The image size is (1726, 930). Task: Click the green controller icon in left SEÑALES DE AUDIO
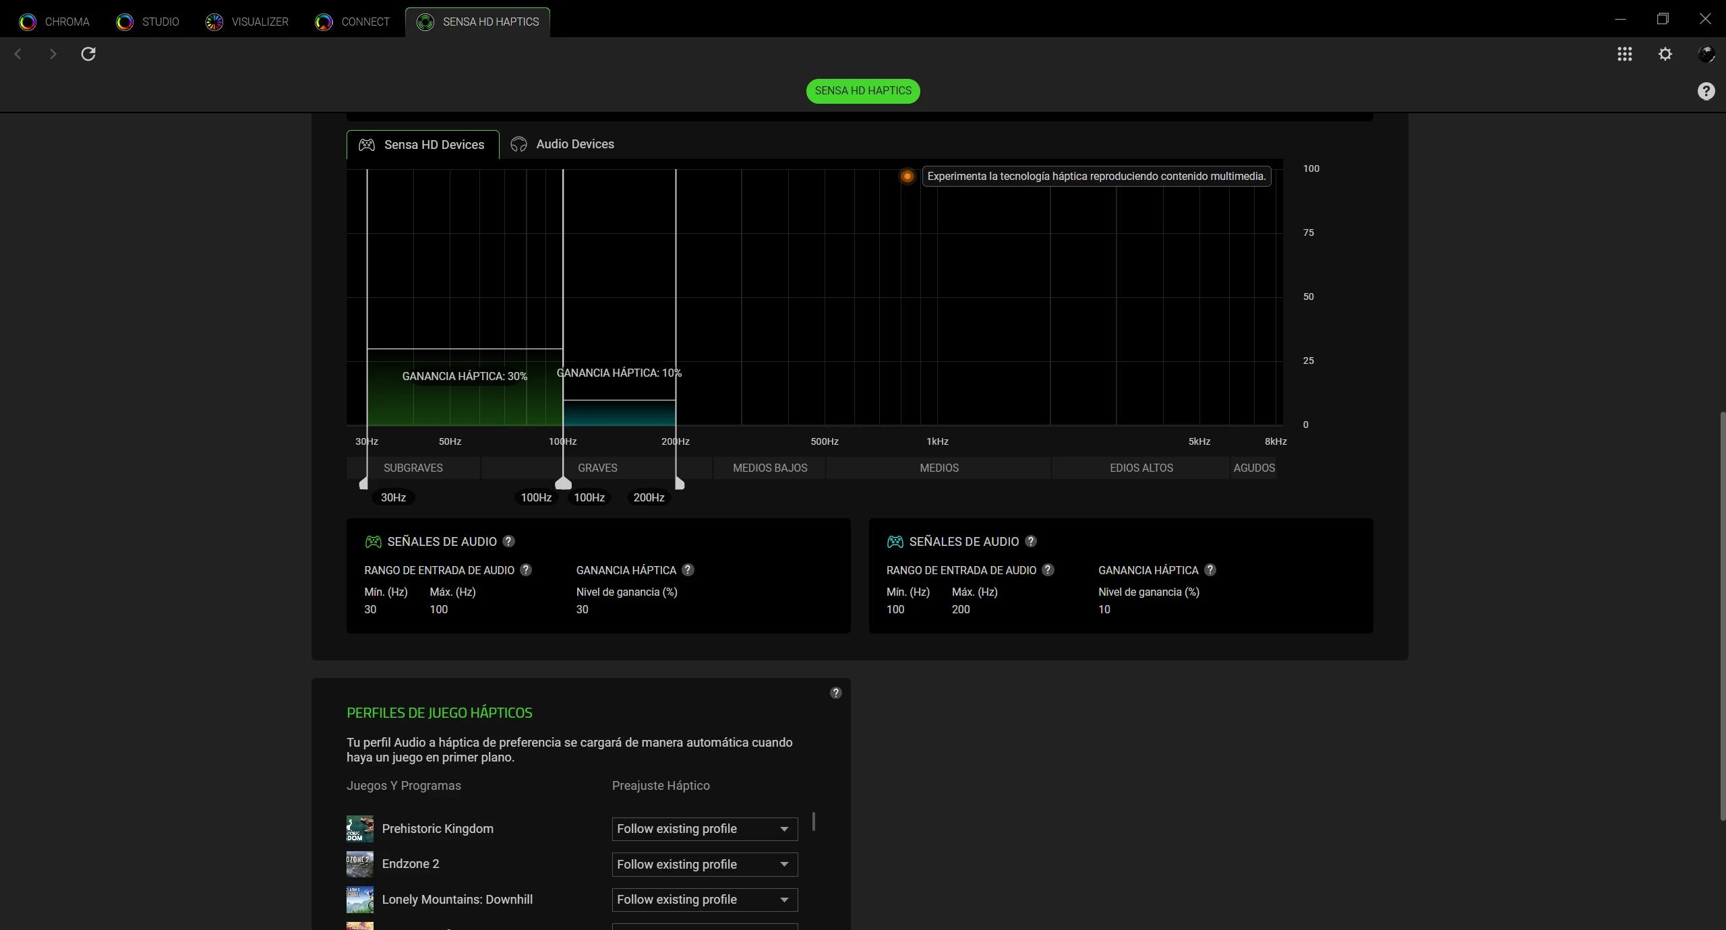pos(373,542)
